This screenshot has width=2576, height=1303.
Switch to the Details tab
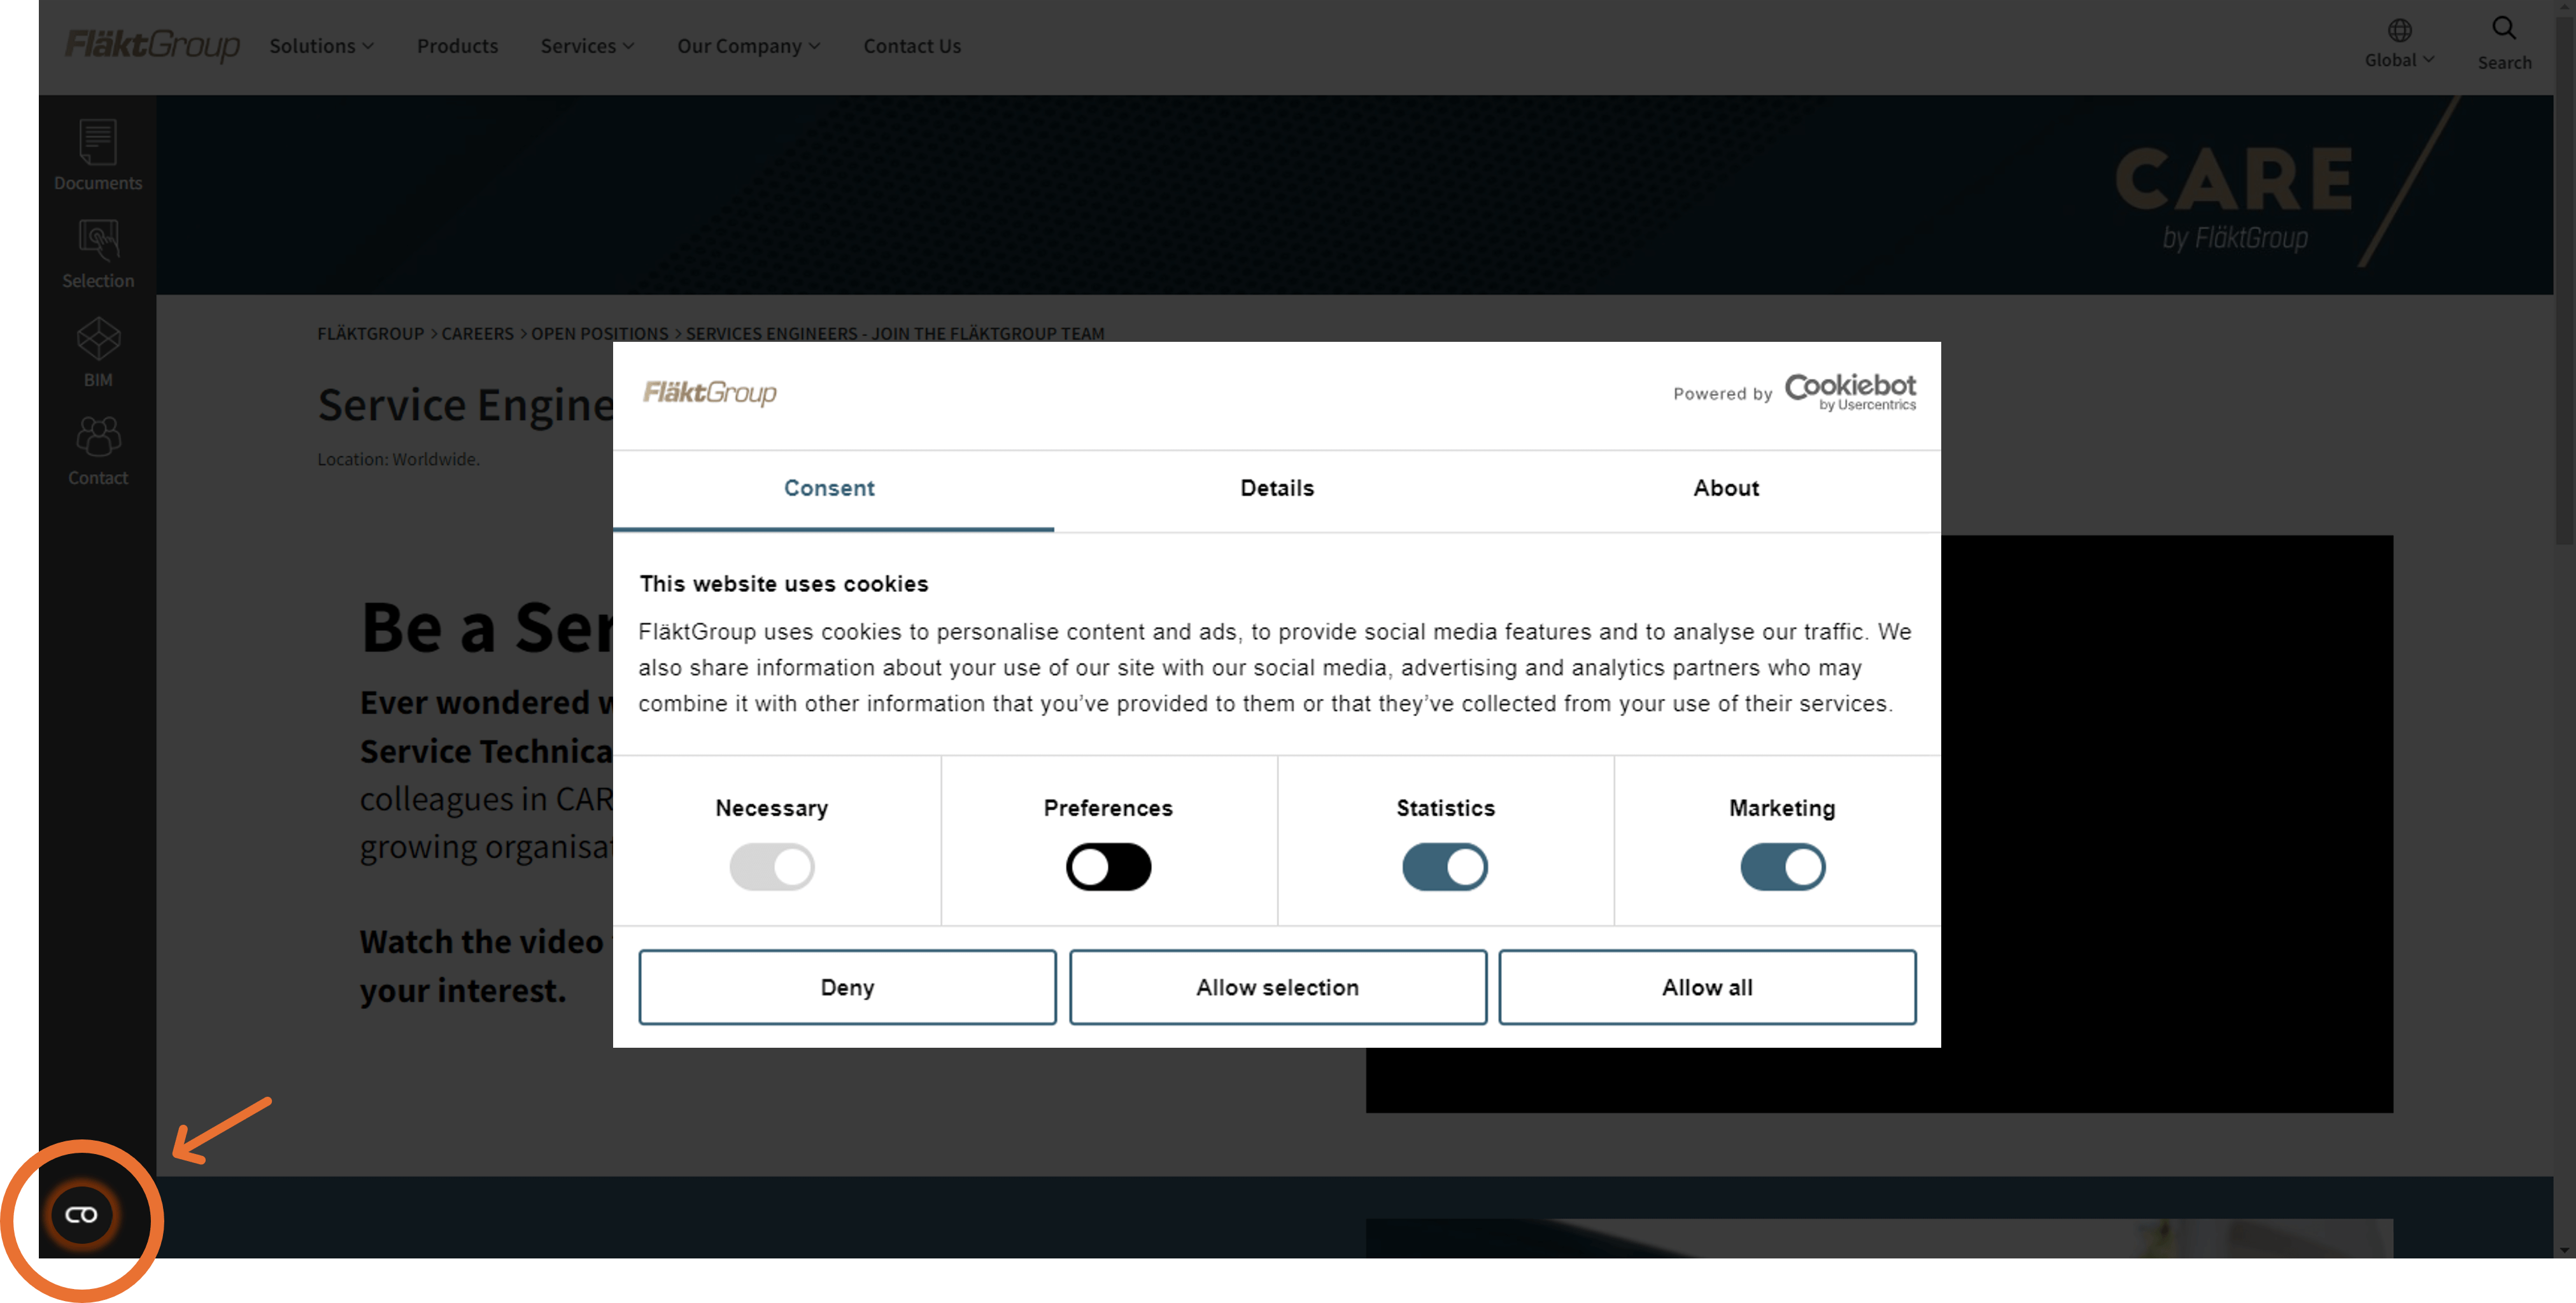1276,489
